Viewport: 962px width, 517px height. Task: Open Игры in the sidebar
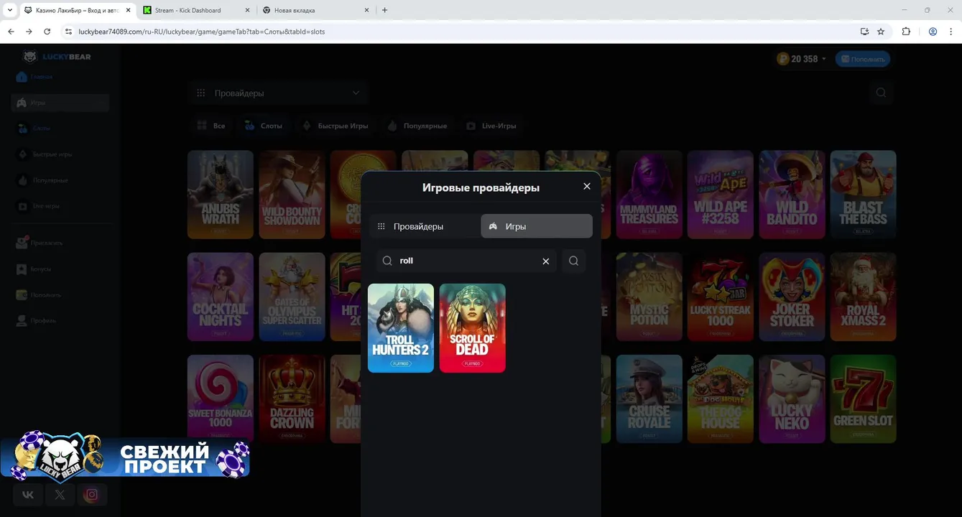coord(60,103)
